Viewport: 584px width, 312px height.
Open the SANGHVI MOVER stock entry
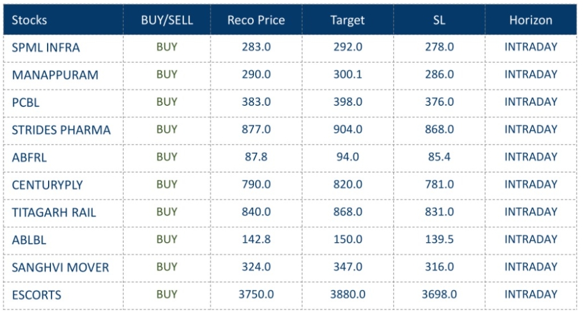pos(60,267)
